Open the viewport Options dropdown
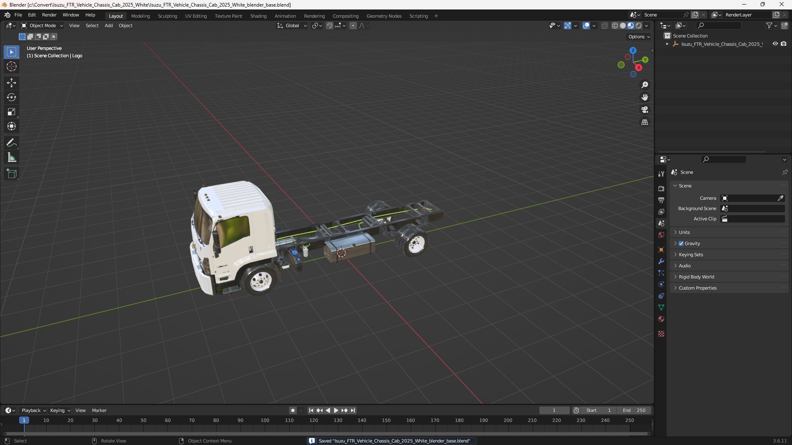 tap(639, 37)
